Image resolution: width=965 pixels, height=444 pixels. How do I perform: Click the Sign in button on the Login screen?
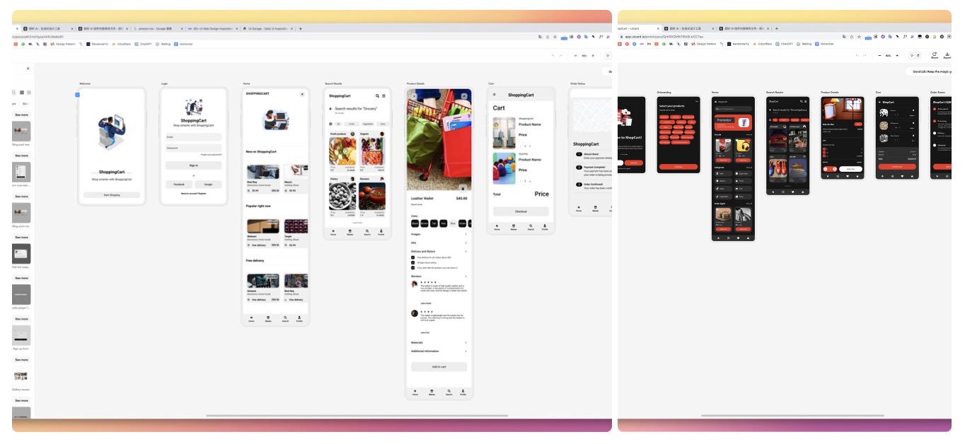pos(193,165)
